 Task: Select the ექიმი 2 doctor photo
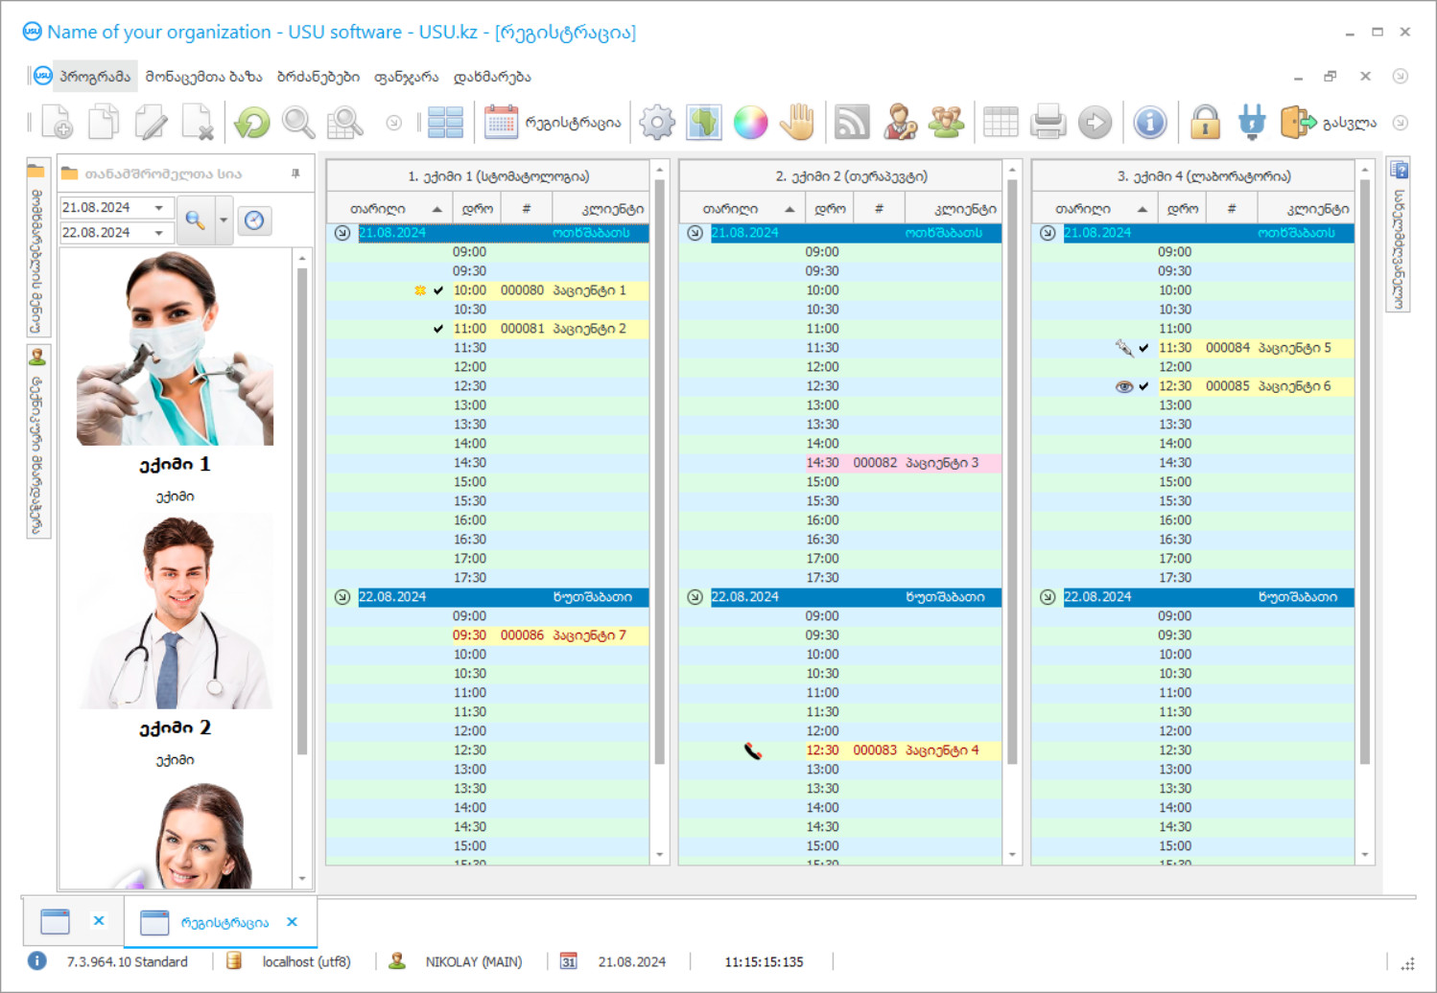tap(175, 612)
